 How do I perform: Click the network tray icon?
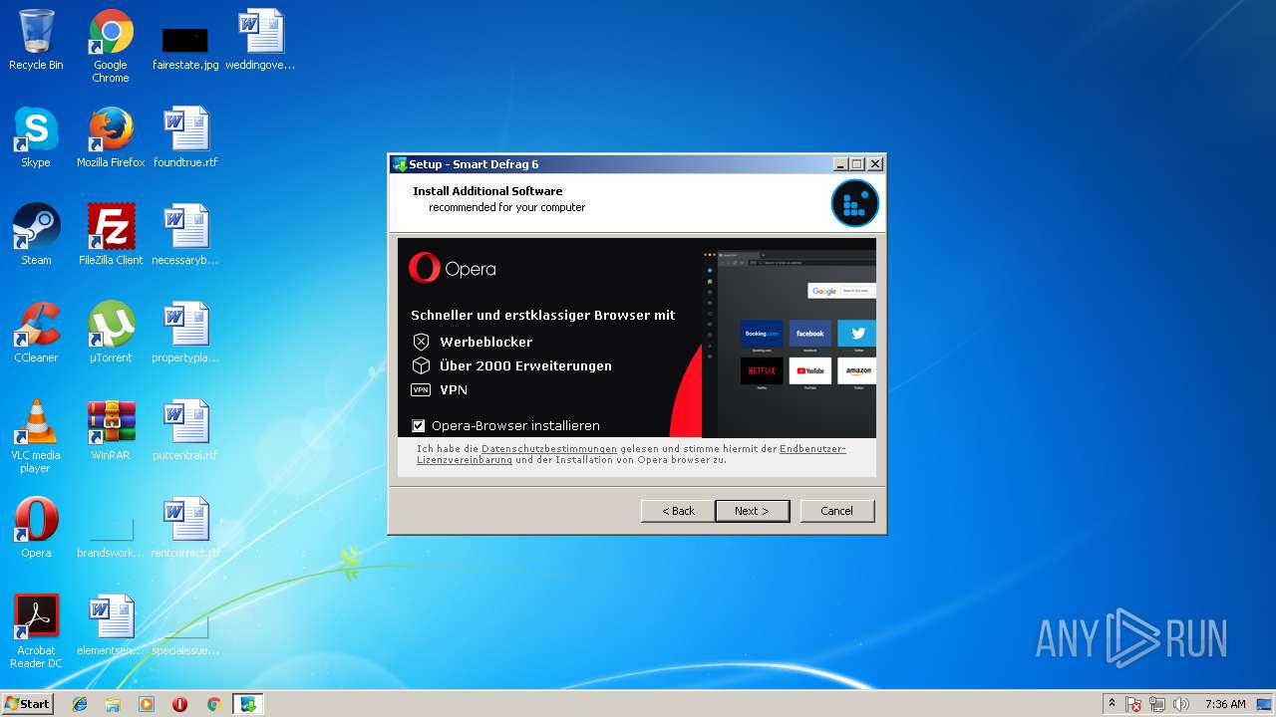pos(1157,704)
